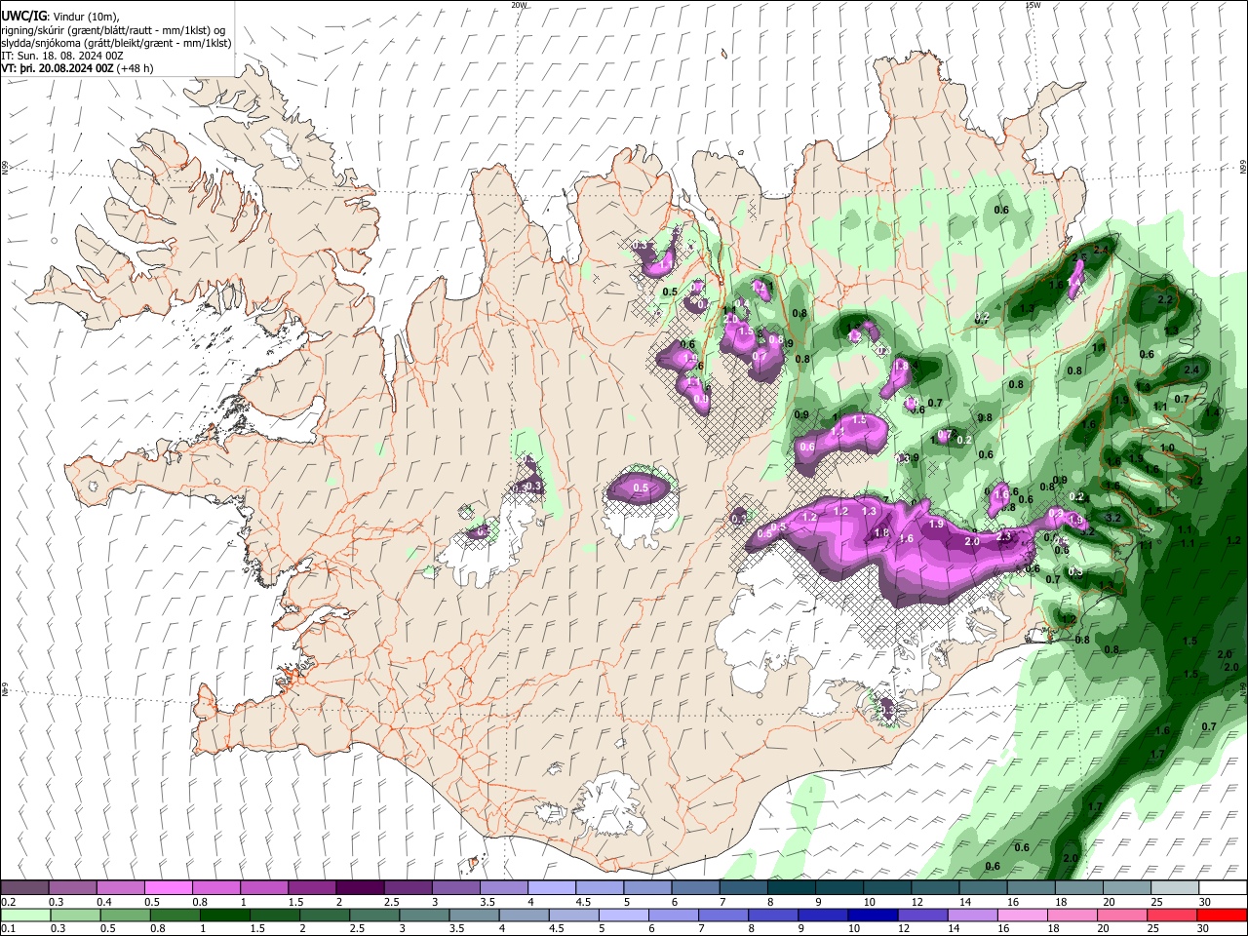Click the upper legend swatch between 0.2 and 0.3
This screenshot has height=936, width=1248.
24,887
